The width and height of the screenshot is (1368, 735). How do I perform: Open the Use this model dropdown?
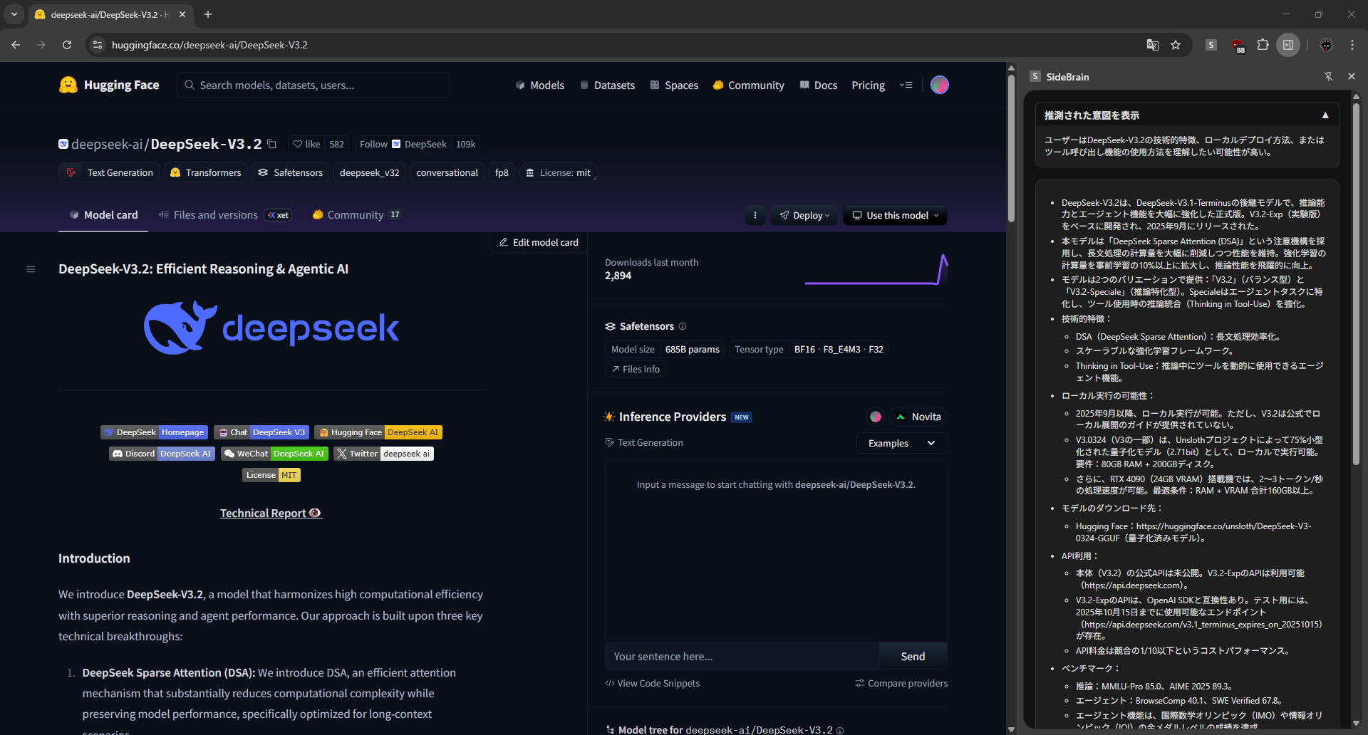(x=896, y=215)
